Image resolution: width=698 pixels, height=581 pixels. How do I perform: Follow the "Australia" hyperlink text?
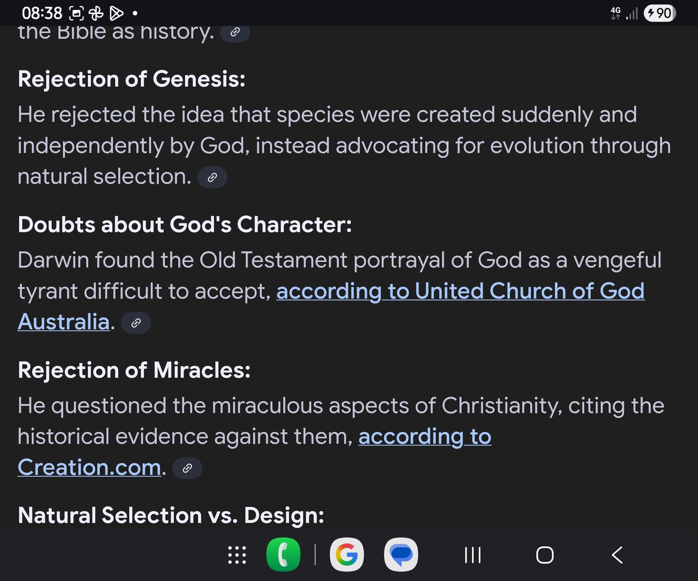tap(64, 322)
